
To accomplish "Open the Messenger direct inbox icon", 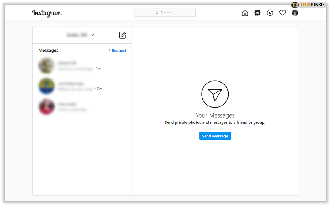I will pyautogui.click(x=257, y=13).
